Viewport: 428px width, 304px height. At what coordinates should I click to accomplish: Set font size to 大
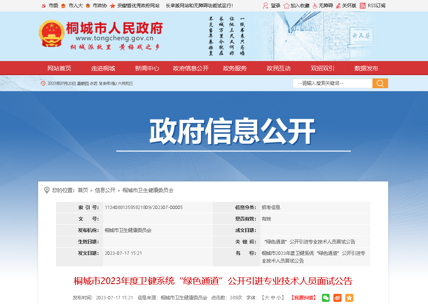267,298
